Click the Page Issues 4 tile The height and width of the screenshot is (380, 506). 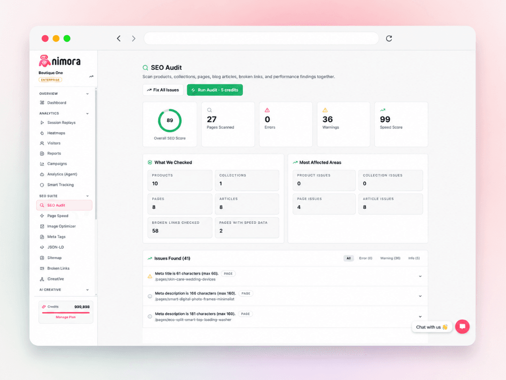(x=324, y=204)
